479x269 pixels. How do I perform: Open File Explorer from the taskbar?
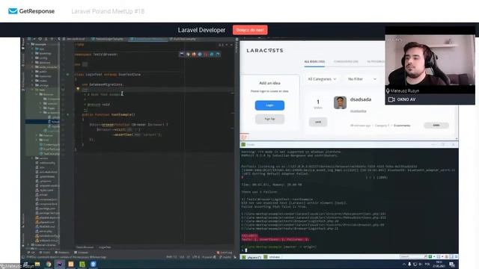pyautogui.click(x=37, y=264)
